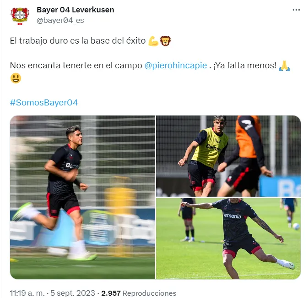
Task: Open the three-dot more options menu
Action: (296, 10)
